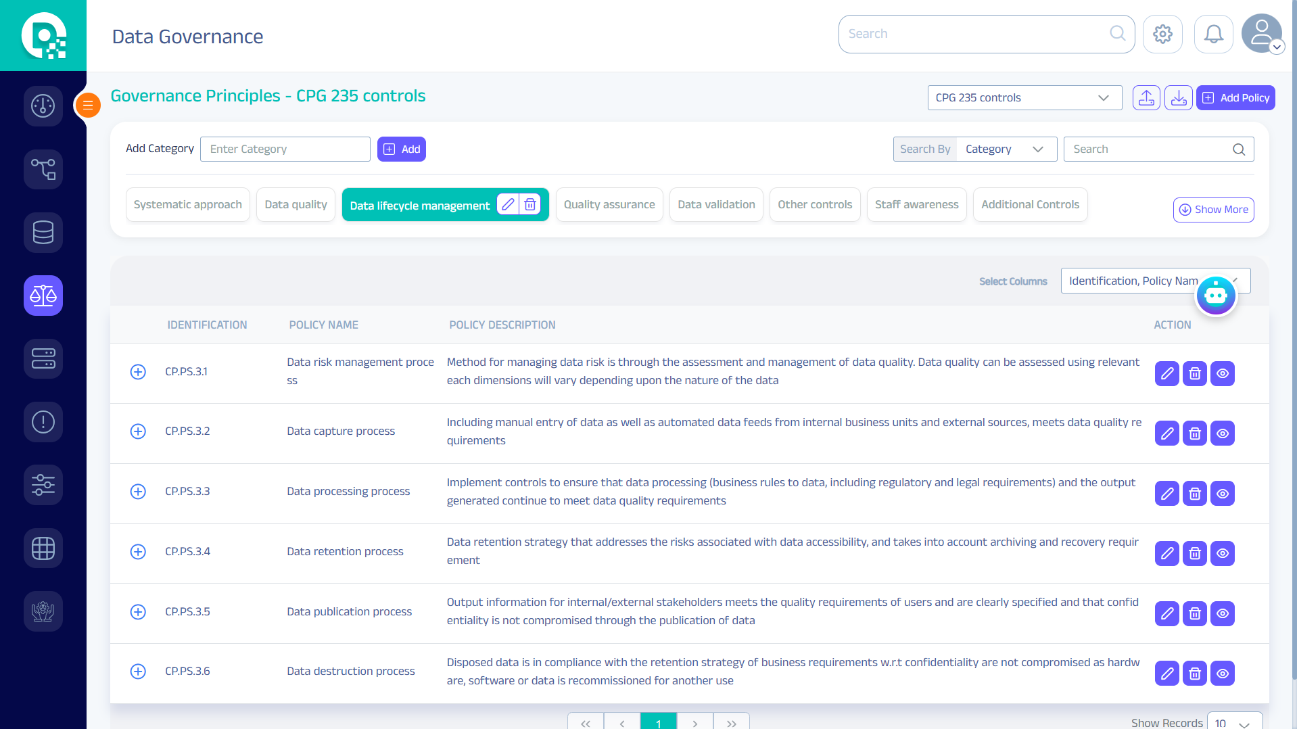1297x729 pixels.
Task: Open the governance scales icon in sidebar
Action: point(43,296)
